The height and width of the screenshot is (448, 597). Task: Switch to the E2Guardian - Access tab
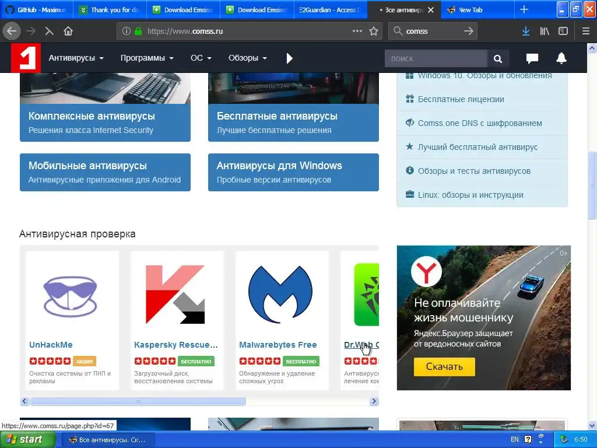331,10
